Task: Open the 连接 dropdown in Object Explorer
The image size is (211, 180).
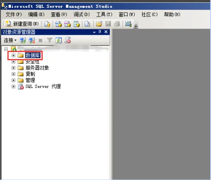Action: (x=10, y=40)
